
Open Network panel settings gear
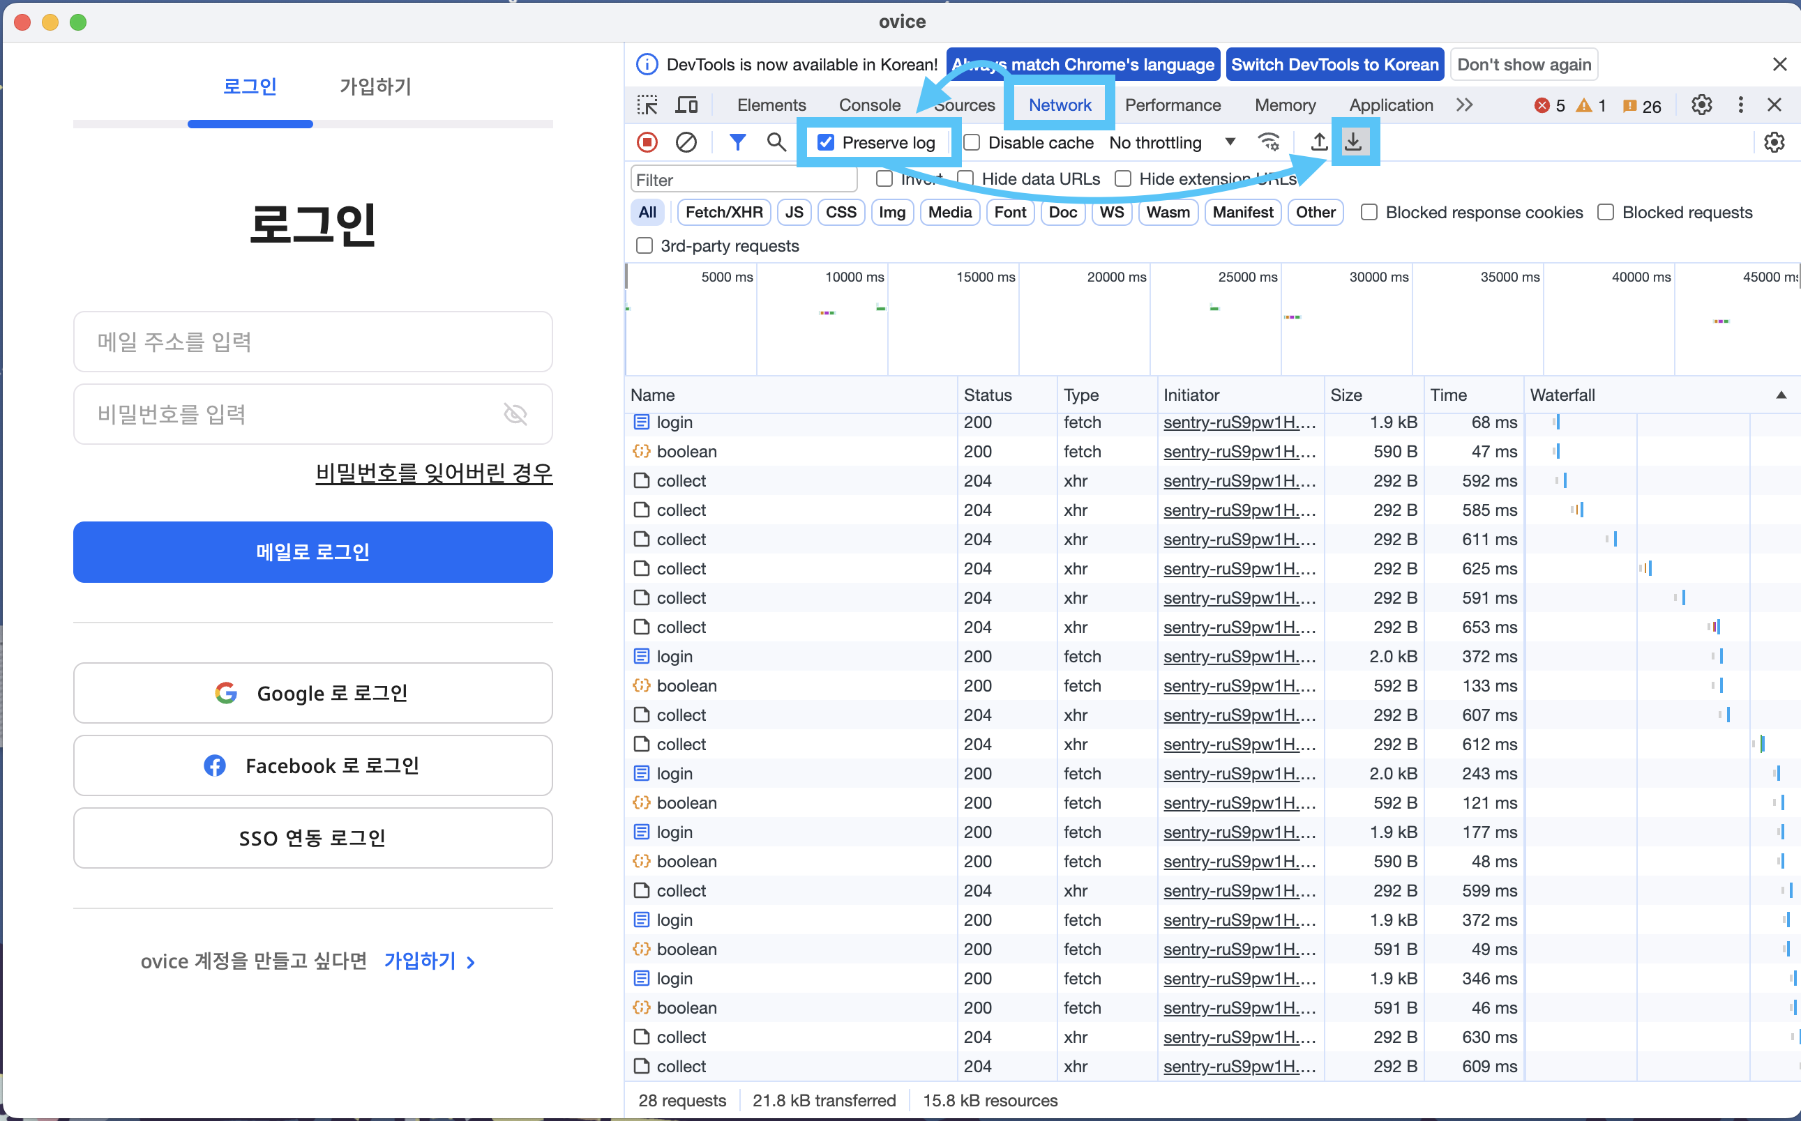click(x=1774, y=142)
